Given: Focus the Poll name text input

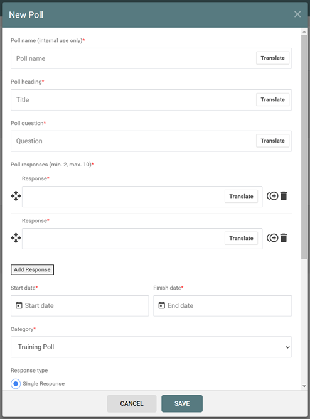Looking at the screenshot, I should pos(134,58).
